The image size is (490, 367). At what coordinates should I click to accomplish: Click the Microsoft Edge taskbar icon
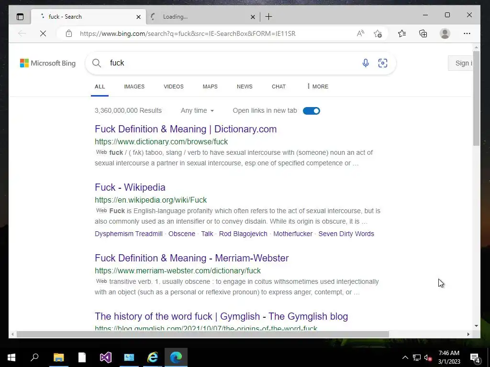tap(176, 357)
